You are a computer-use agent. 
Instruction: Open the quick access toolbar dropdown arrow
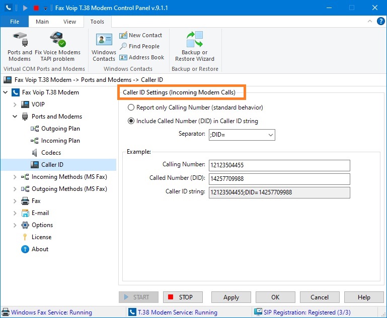click(45, 9)
